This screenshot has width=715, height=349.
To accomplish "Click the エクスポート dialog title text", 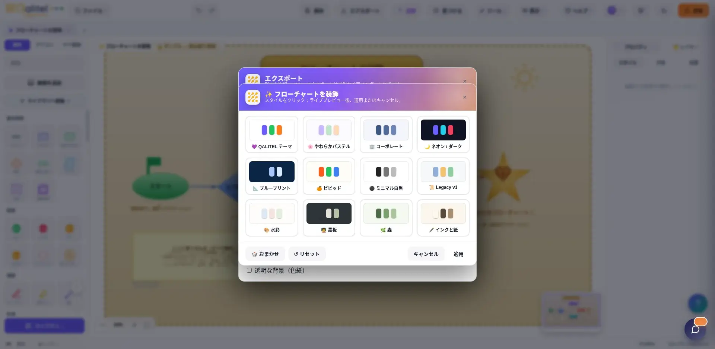I will click(283, 78).
